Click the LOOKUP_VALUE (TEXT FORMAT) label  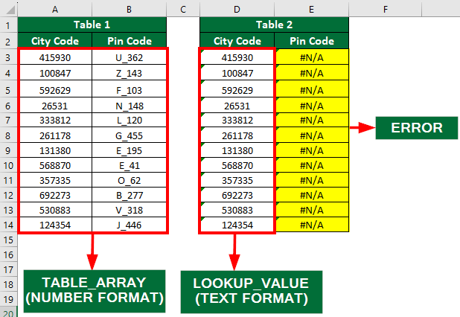coord(252,292)
